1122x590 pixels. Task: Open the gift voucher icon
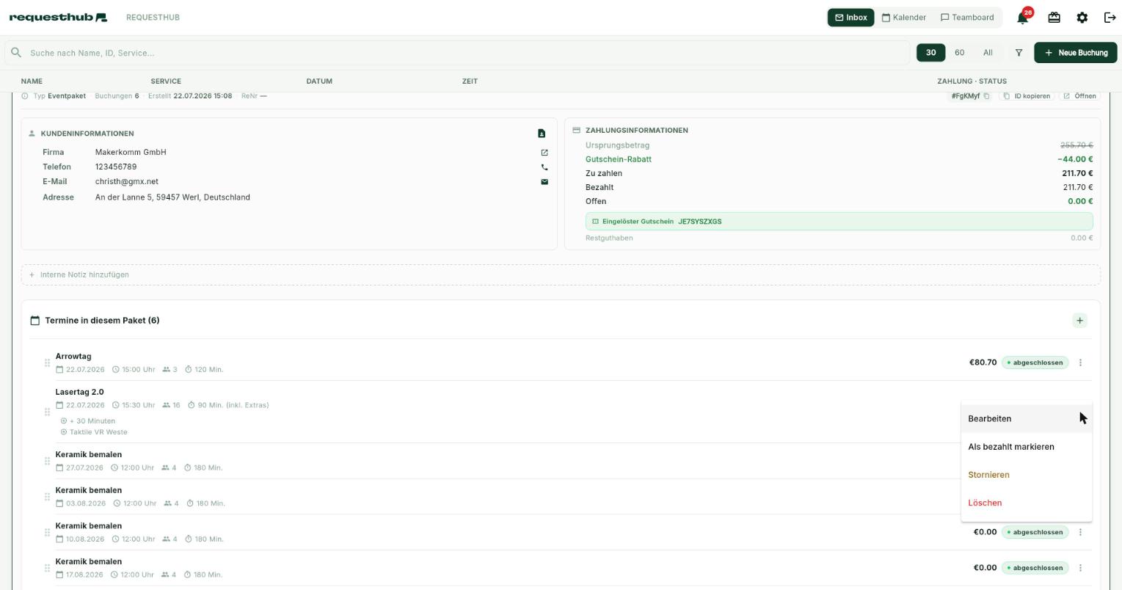click(x=1054, y=18)
